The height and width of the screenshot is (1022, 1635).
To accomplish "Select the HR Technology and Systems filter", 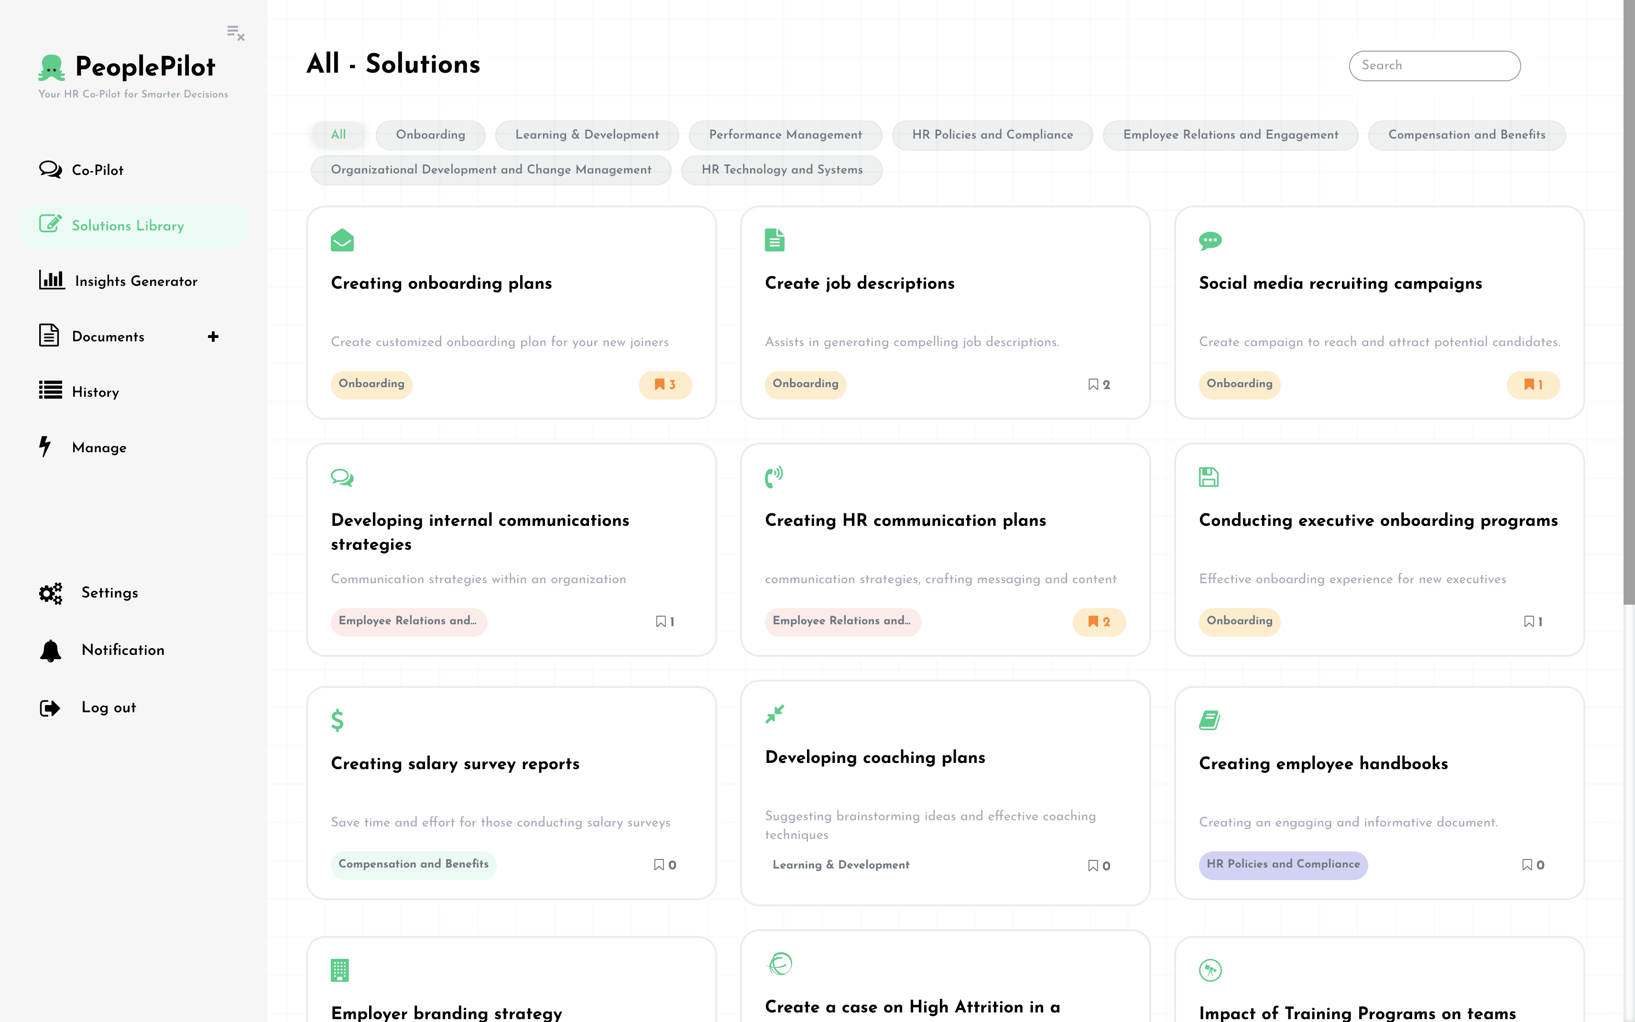I will [781, 170].
